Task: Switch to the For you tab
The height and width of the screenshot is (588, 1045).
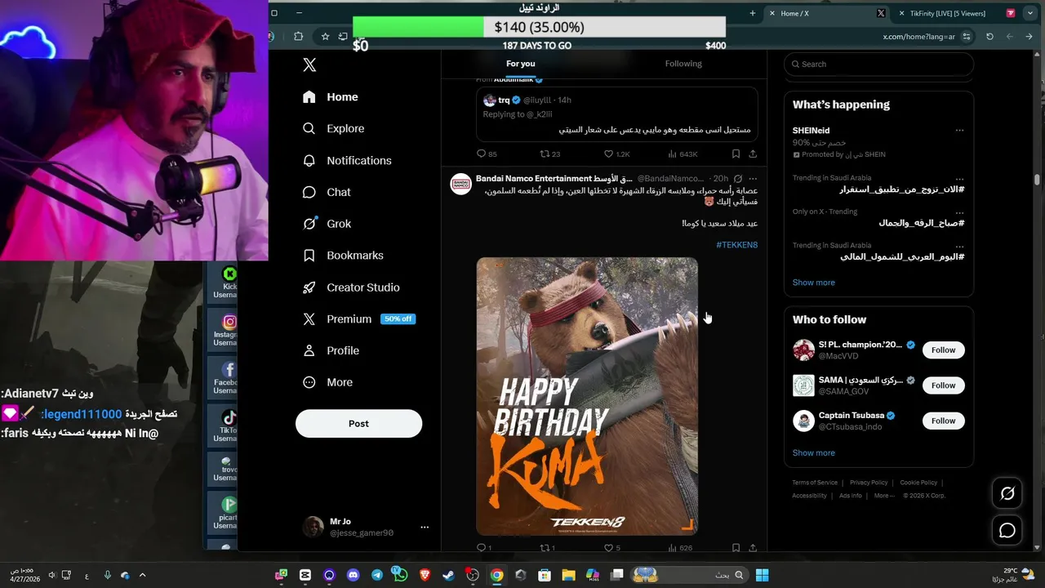Action: (521, 64)
